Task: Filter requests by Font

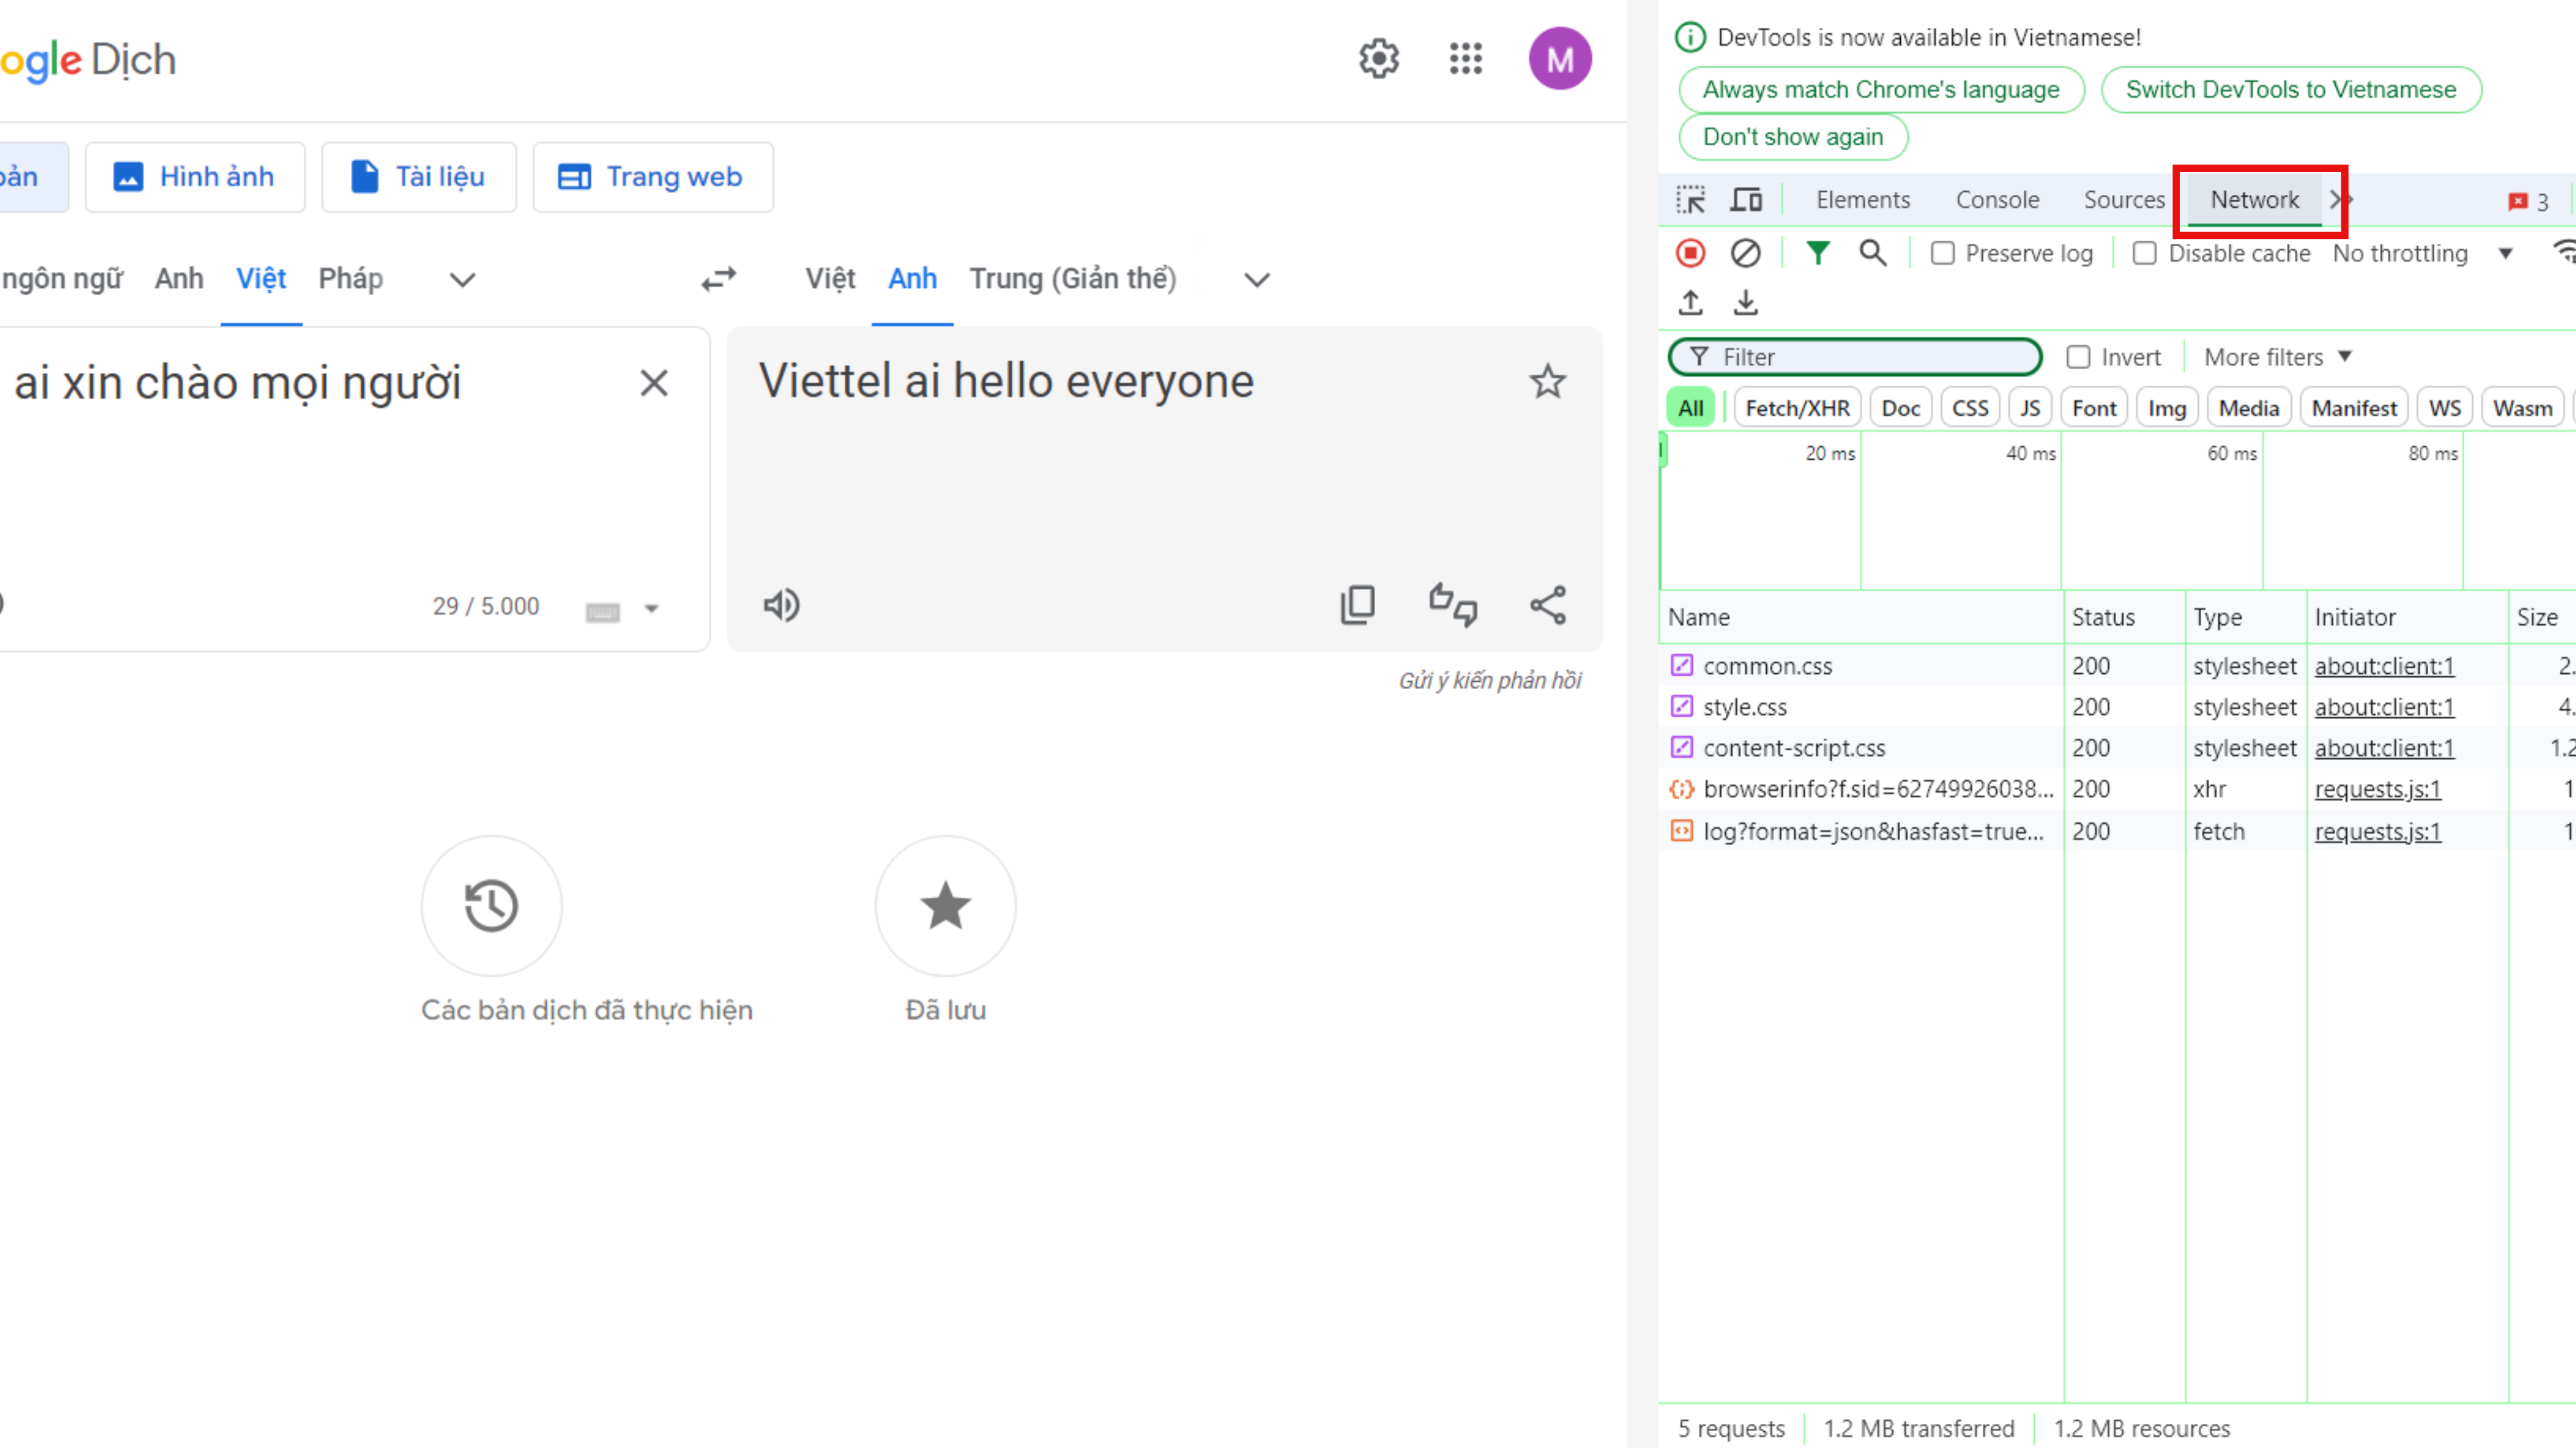Action: point(2094,408)
